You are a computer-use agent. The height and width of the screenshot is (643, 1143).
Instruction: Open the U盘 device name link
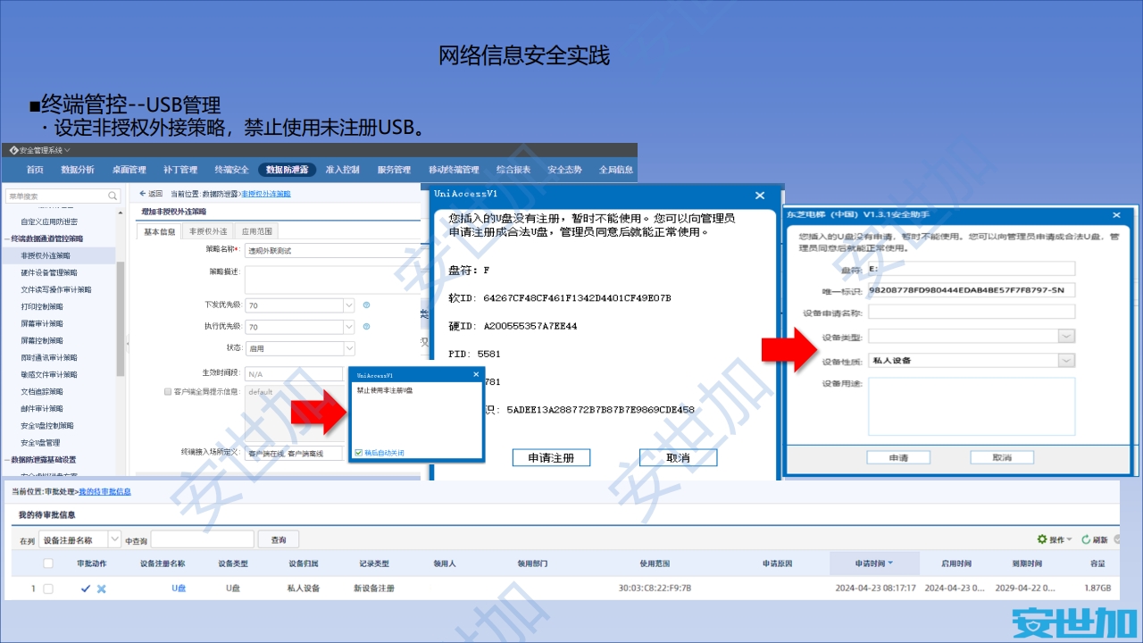coord(179,589)
